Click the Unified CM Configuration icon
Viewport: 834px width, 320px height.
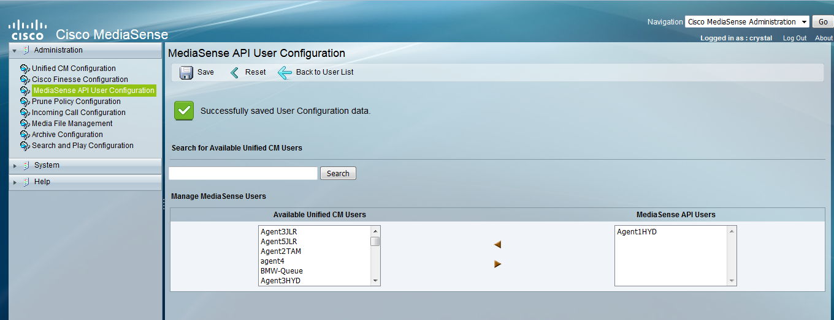(x=25, y=69)
